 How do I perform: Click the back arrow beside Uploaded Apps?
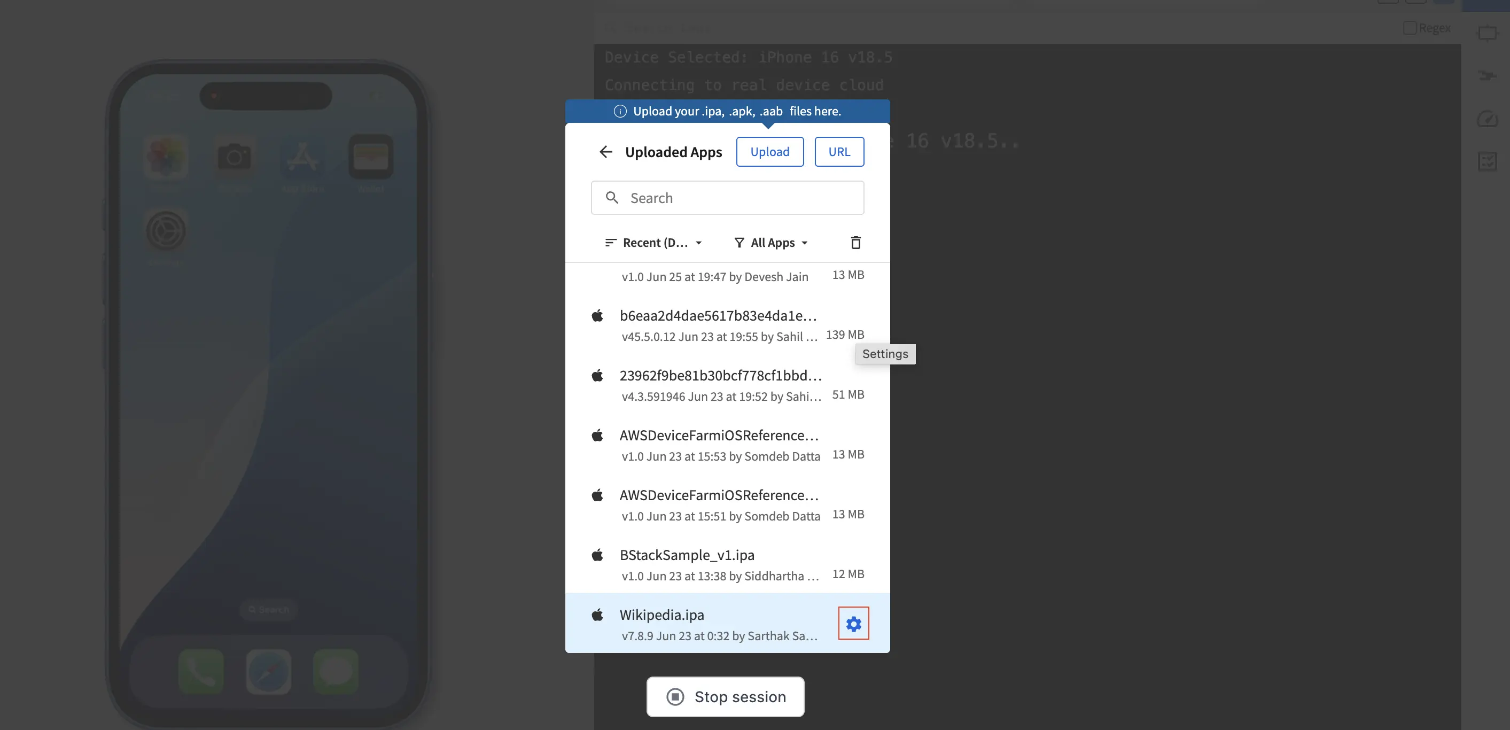click(x=605, y=152)
